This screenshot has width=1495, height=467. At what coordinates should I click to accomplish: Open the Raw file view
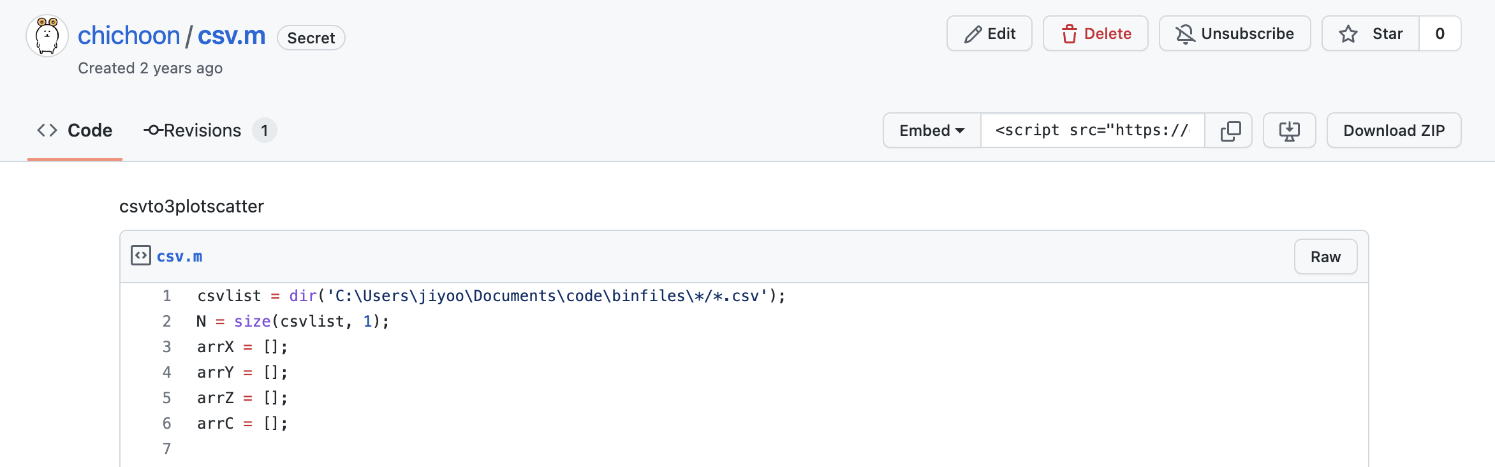tap(1325, 256)
